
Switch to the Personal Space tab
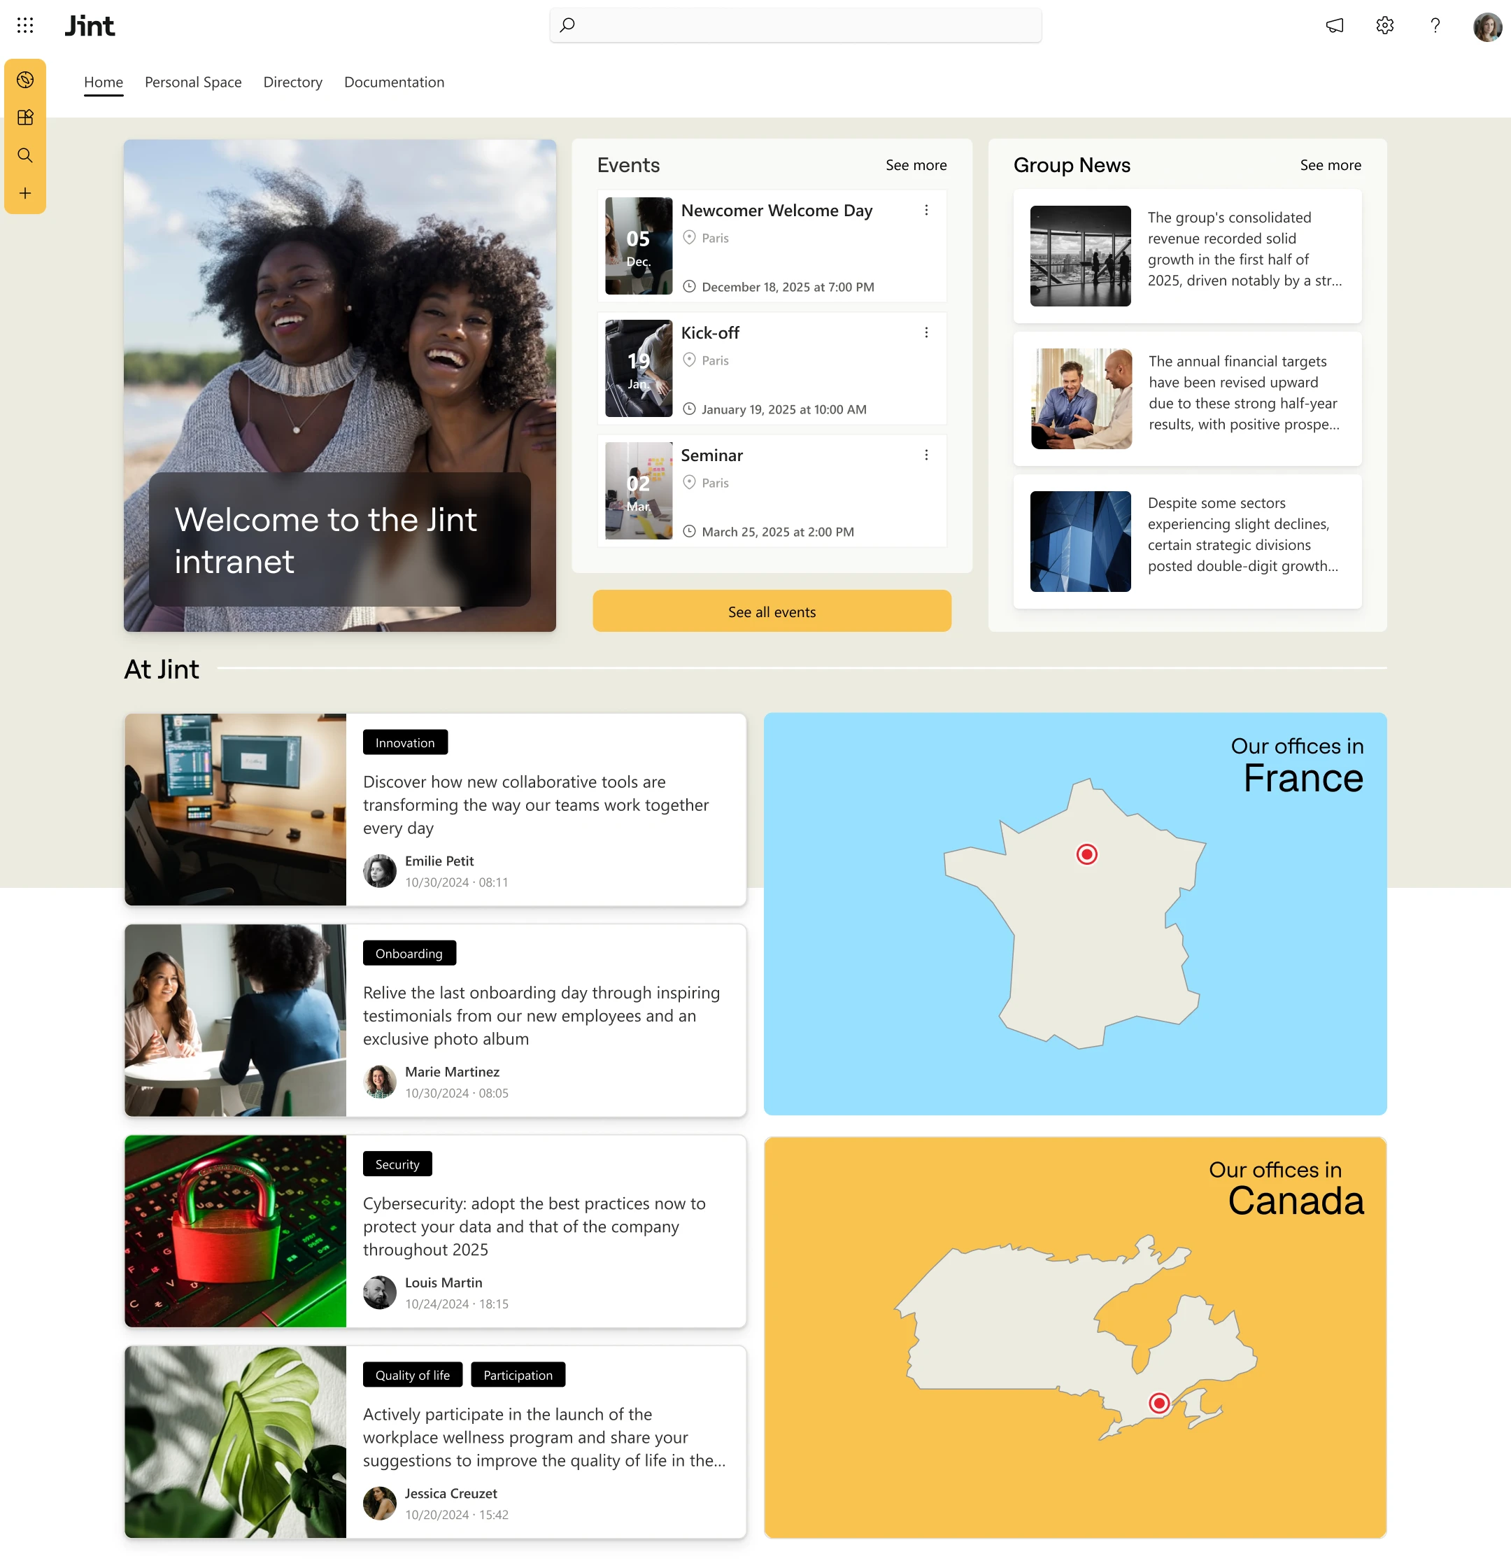[193, 83]
